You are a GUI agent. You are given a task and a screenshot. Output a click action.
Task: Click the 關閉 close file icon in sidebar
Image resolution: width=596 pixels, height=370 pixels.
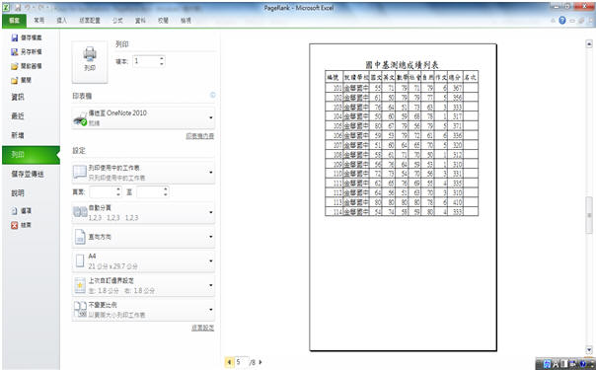(x=15, y=80)
